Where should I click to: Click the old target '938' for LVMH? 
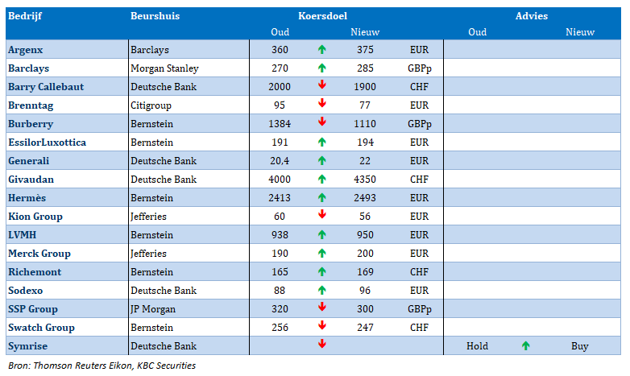pos(280,234)
